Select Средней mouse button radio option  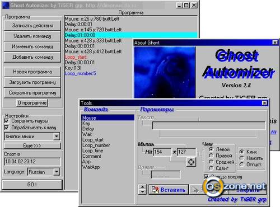[211, 162]
